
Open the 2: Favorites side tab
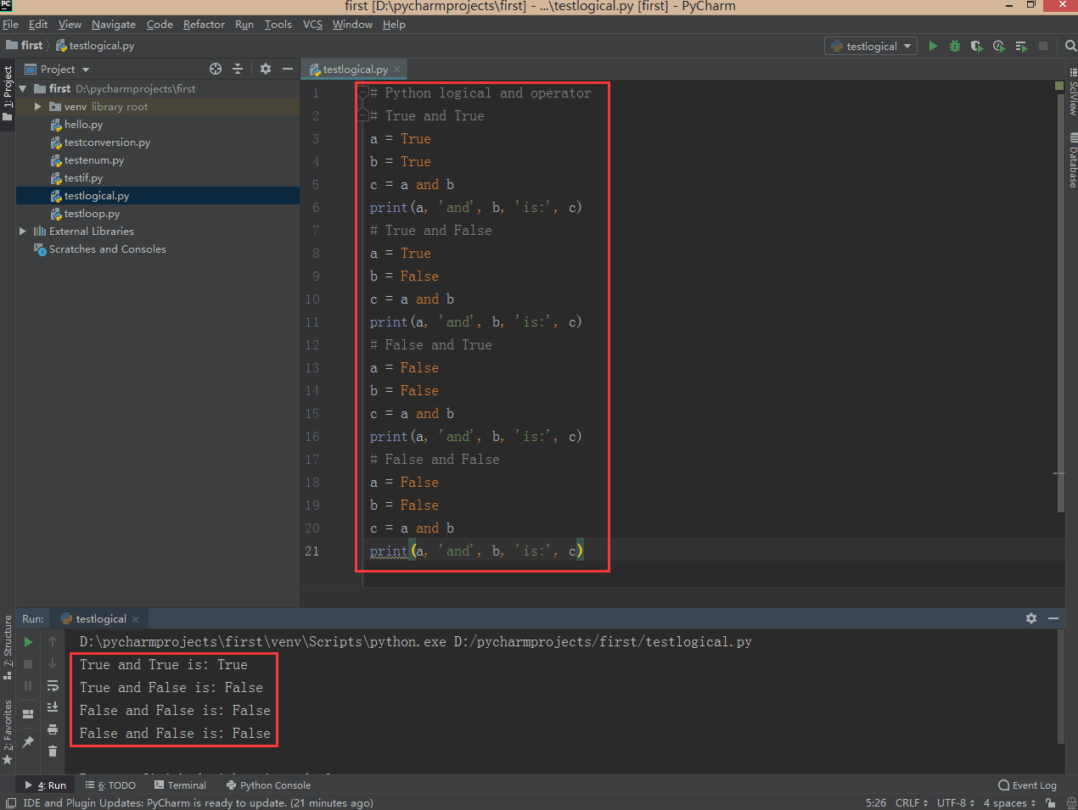[8, 731]
